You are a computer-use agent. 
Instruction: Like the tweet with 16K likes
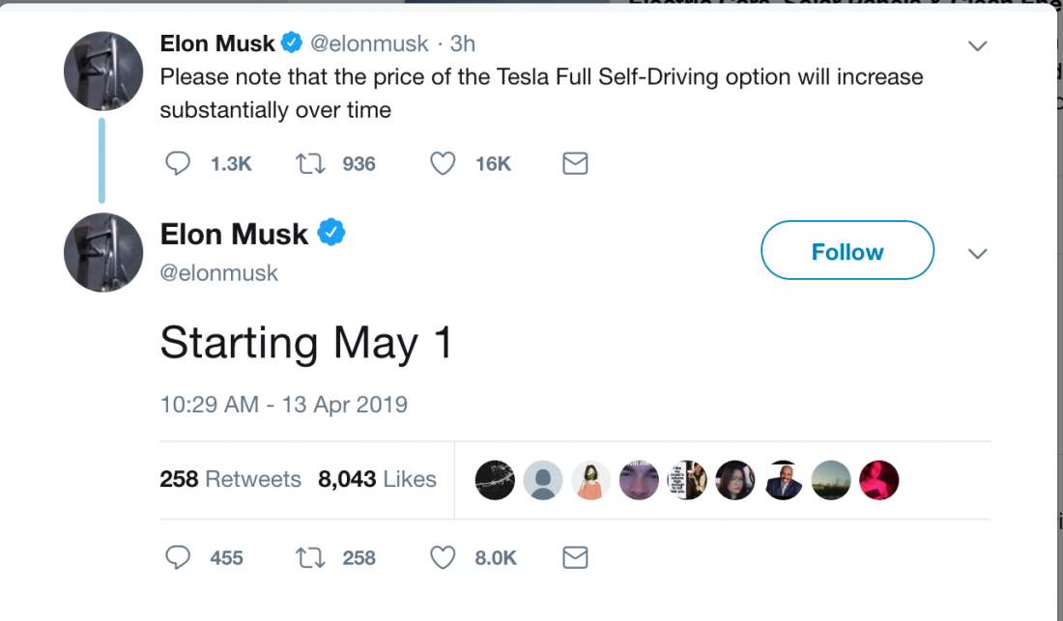point(443,164)
